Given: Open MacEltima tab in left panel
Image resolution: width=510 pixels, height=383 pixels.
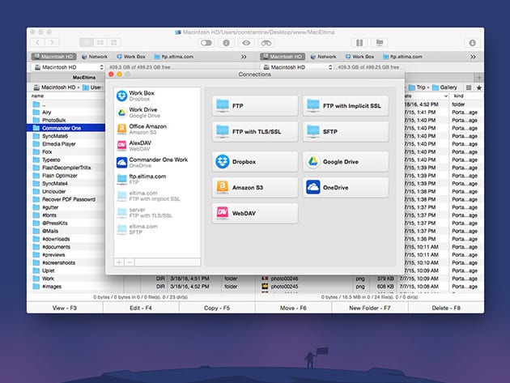Looking at the screenshot, I should click(x=84, y=78).
